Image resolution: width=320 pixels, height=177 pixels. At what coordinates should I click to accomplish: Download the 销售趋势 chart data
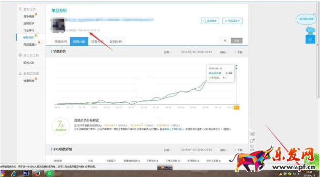(x=238, y=52)
